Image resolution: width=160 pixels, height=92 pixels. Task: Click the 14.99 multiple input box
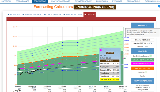coord(127,51)
